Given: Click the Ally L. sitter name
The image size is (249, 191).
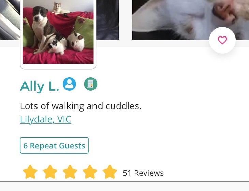Looking at the screenshot, I should coord(40,86).
